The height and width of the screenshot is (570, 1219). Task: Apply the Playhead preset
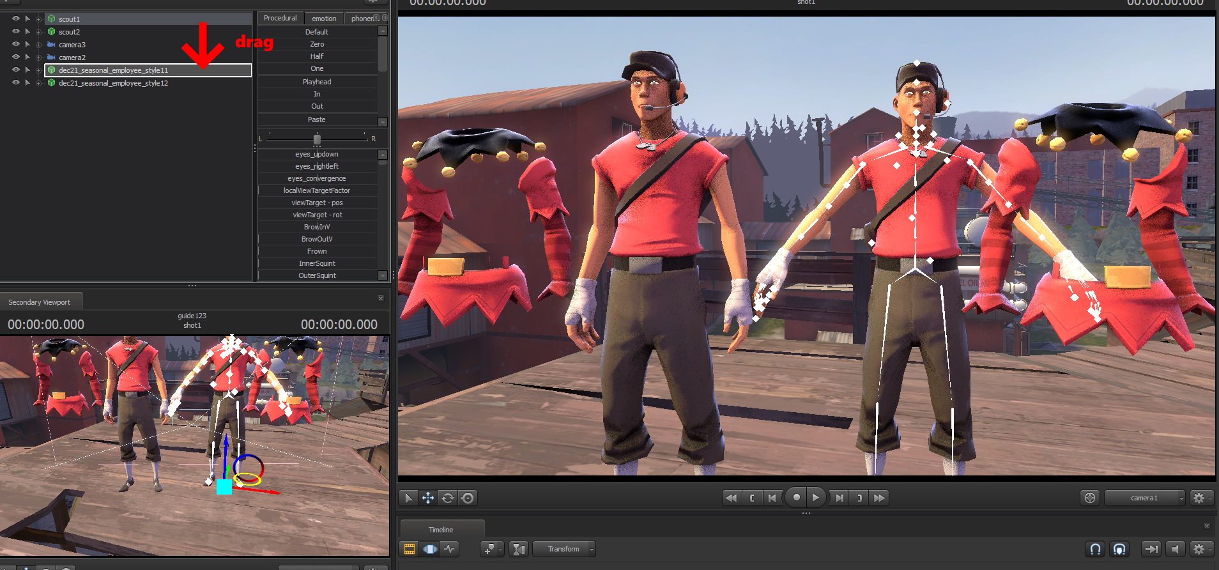pyautogui.click(x=317, y=82)
